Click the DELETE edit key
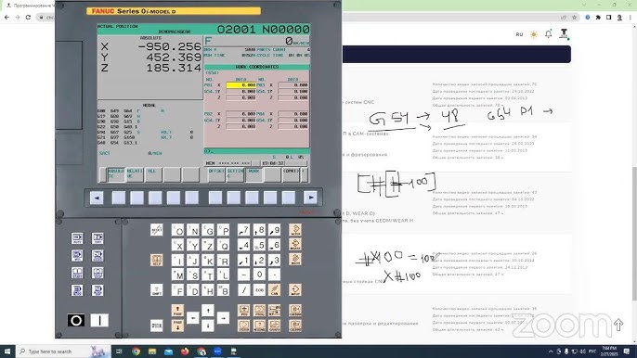637x358 pixels. pos(295,259)
